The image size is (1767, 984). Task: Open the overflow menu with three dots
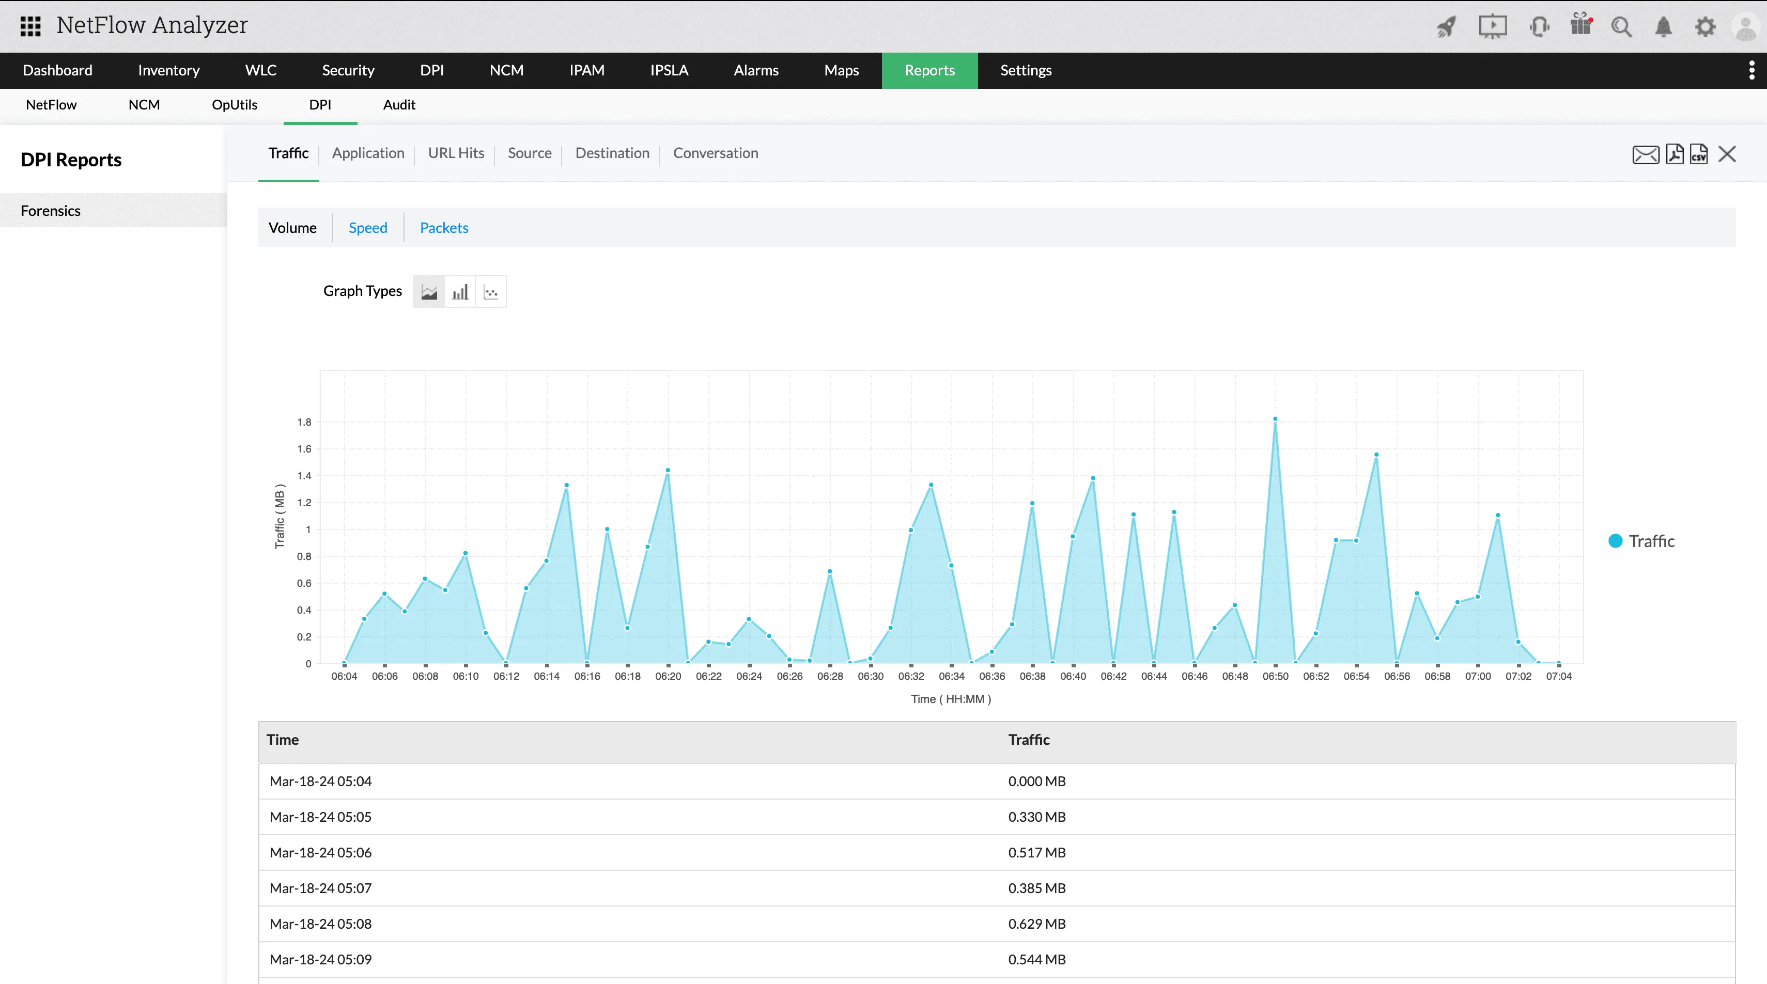[x=1751, y=70]
